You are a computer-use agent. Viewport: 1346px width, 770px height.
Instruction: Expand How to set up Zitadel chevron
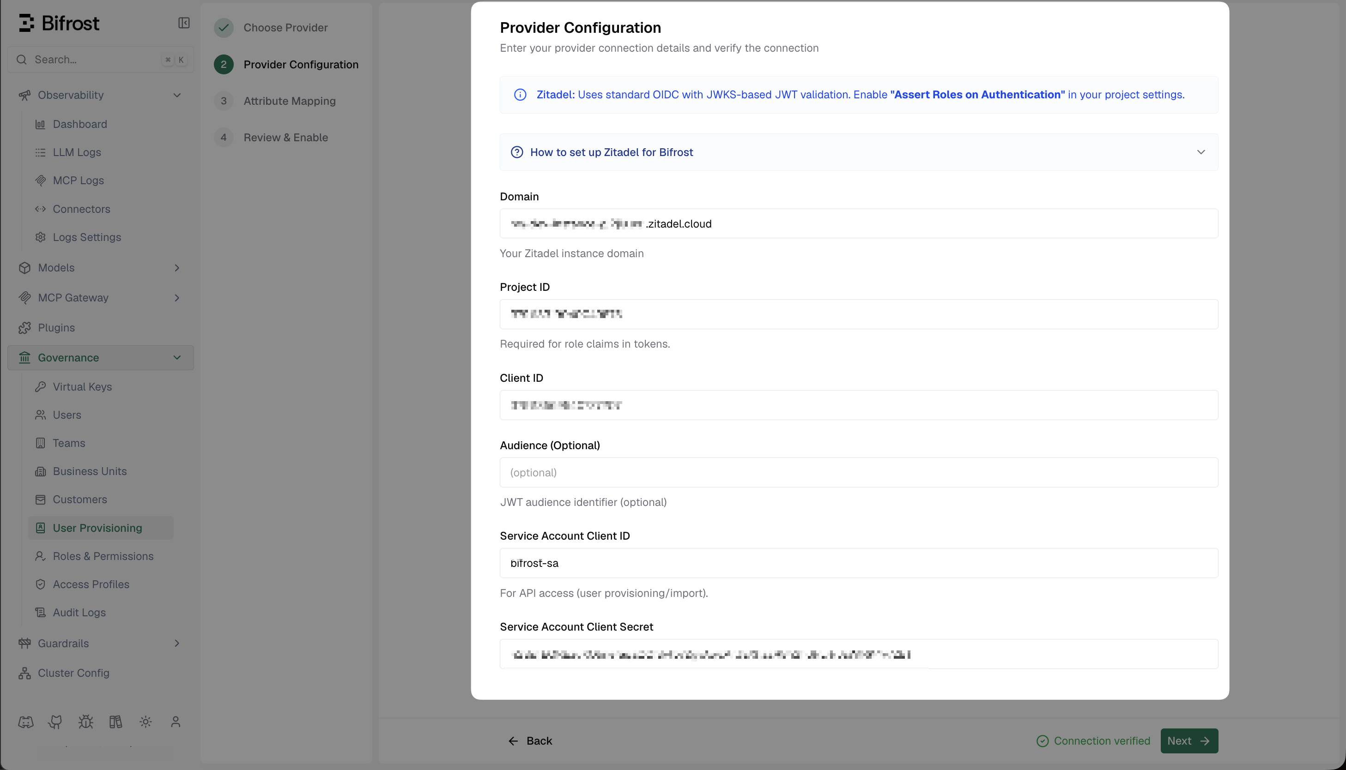(1201, 152)
